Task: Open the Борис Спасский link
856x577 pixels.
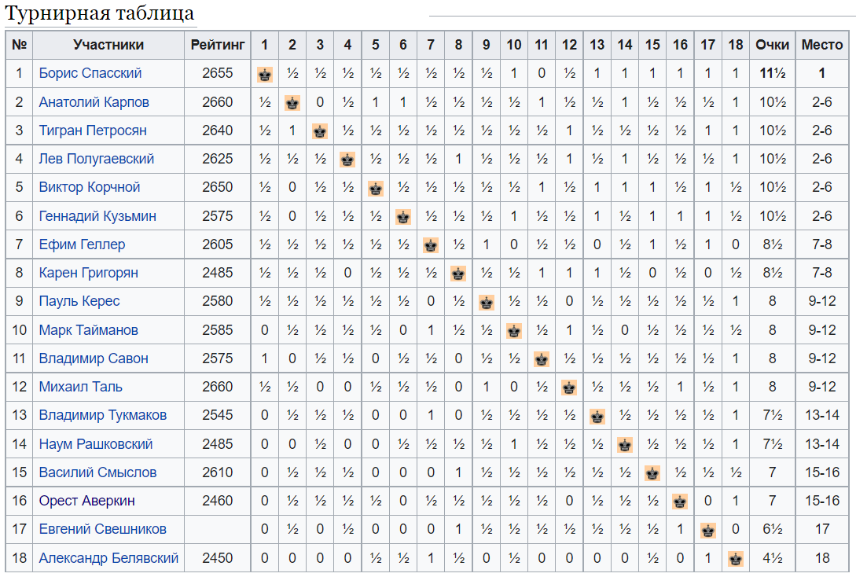Action: (90, 73)
